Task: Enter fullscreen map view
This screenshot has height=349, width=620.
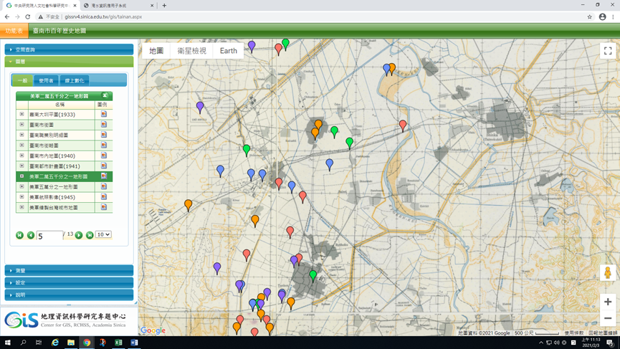Action: (607, 51)
